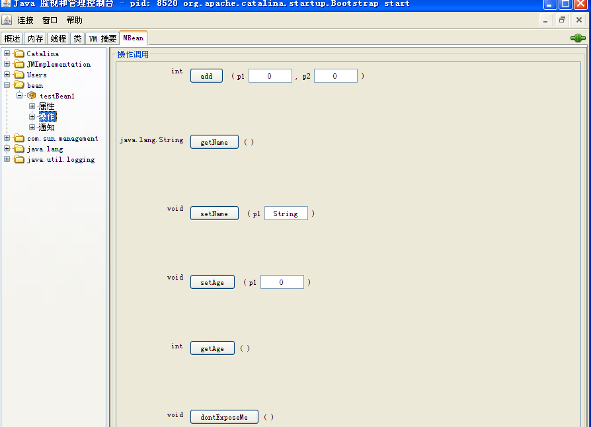The width and height of the screenshot is (591, 427).
Task: Invoke the getName operation
Action: pyautogui.click(x=214, y=142)
